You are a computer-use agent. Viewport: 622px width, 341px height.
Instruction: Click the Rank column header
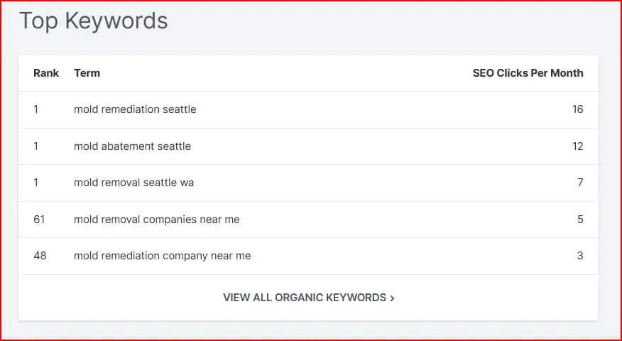(x=46, y=73)
